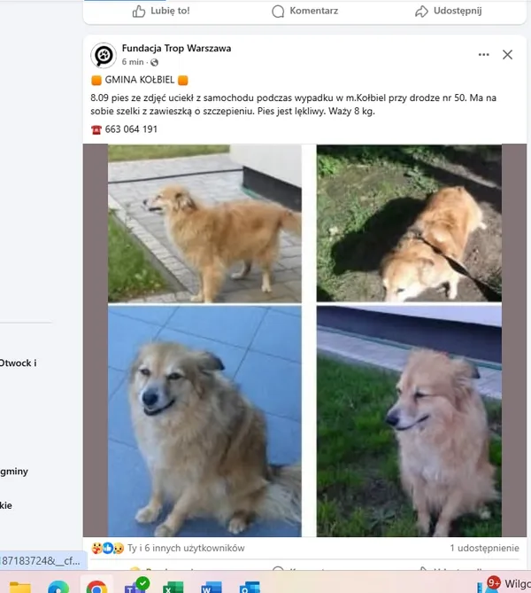View who reacted: Ty i 6 innych użytkowników

186,548
